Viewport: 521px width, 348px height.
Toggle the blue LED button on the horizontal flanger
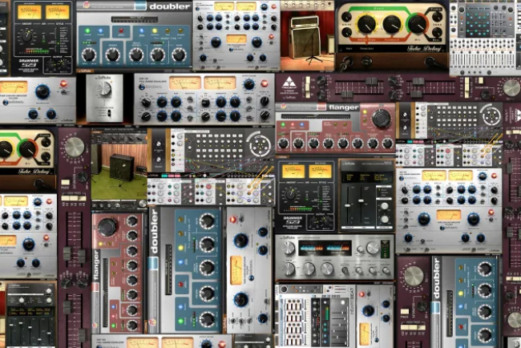301,125
